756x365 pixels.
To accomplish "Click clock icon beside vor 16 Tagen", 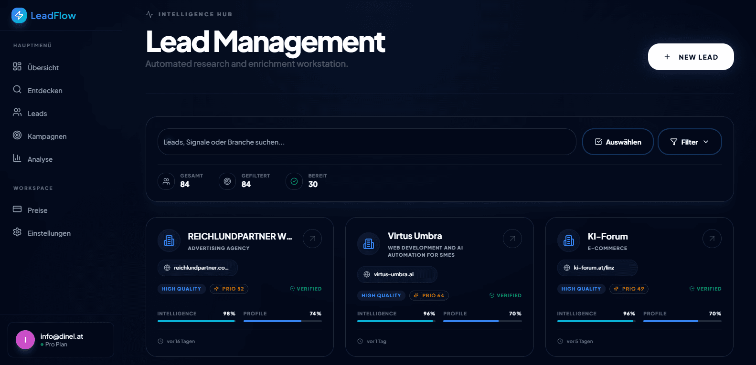I will pos(160,341).
